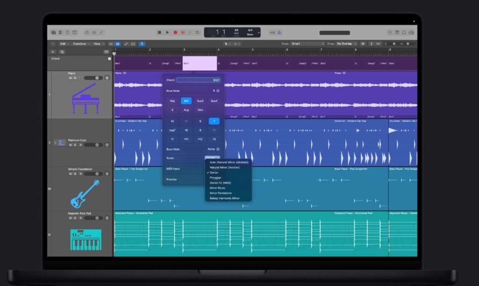Record-enable the Platinum Cuts track
The image size is (479, 286).
pos(80,145)
